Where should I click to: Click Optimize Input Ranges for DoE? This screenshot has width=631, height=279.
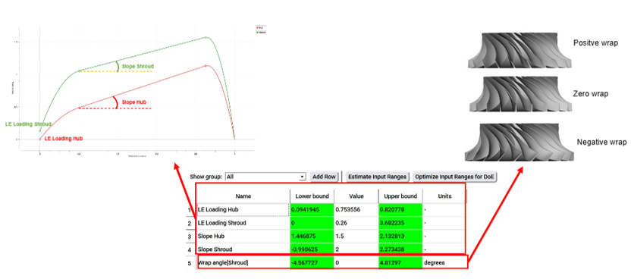(455, 177)
